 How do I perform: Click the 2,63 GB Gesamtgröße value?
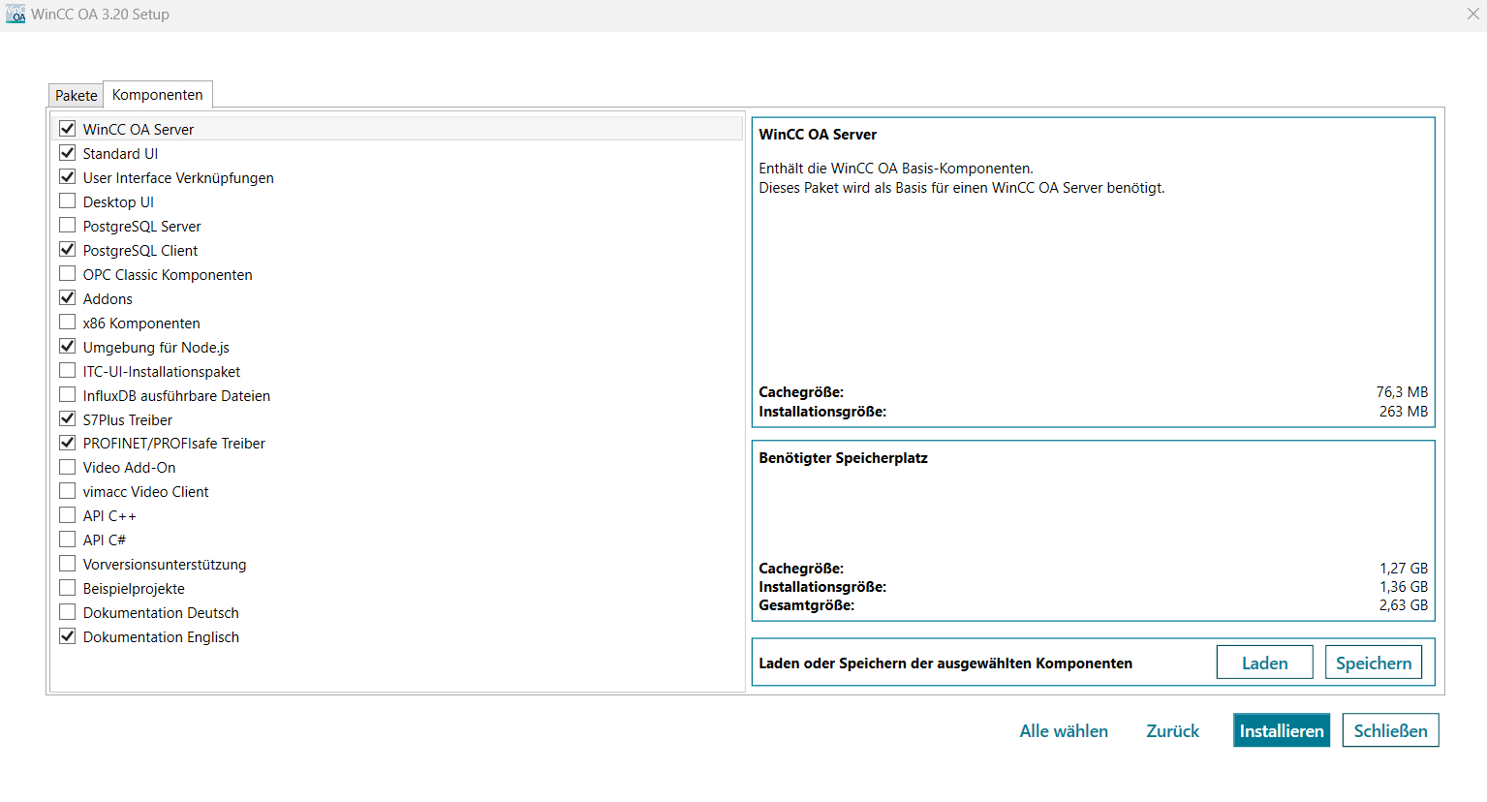pos(1404,604)
